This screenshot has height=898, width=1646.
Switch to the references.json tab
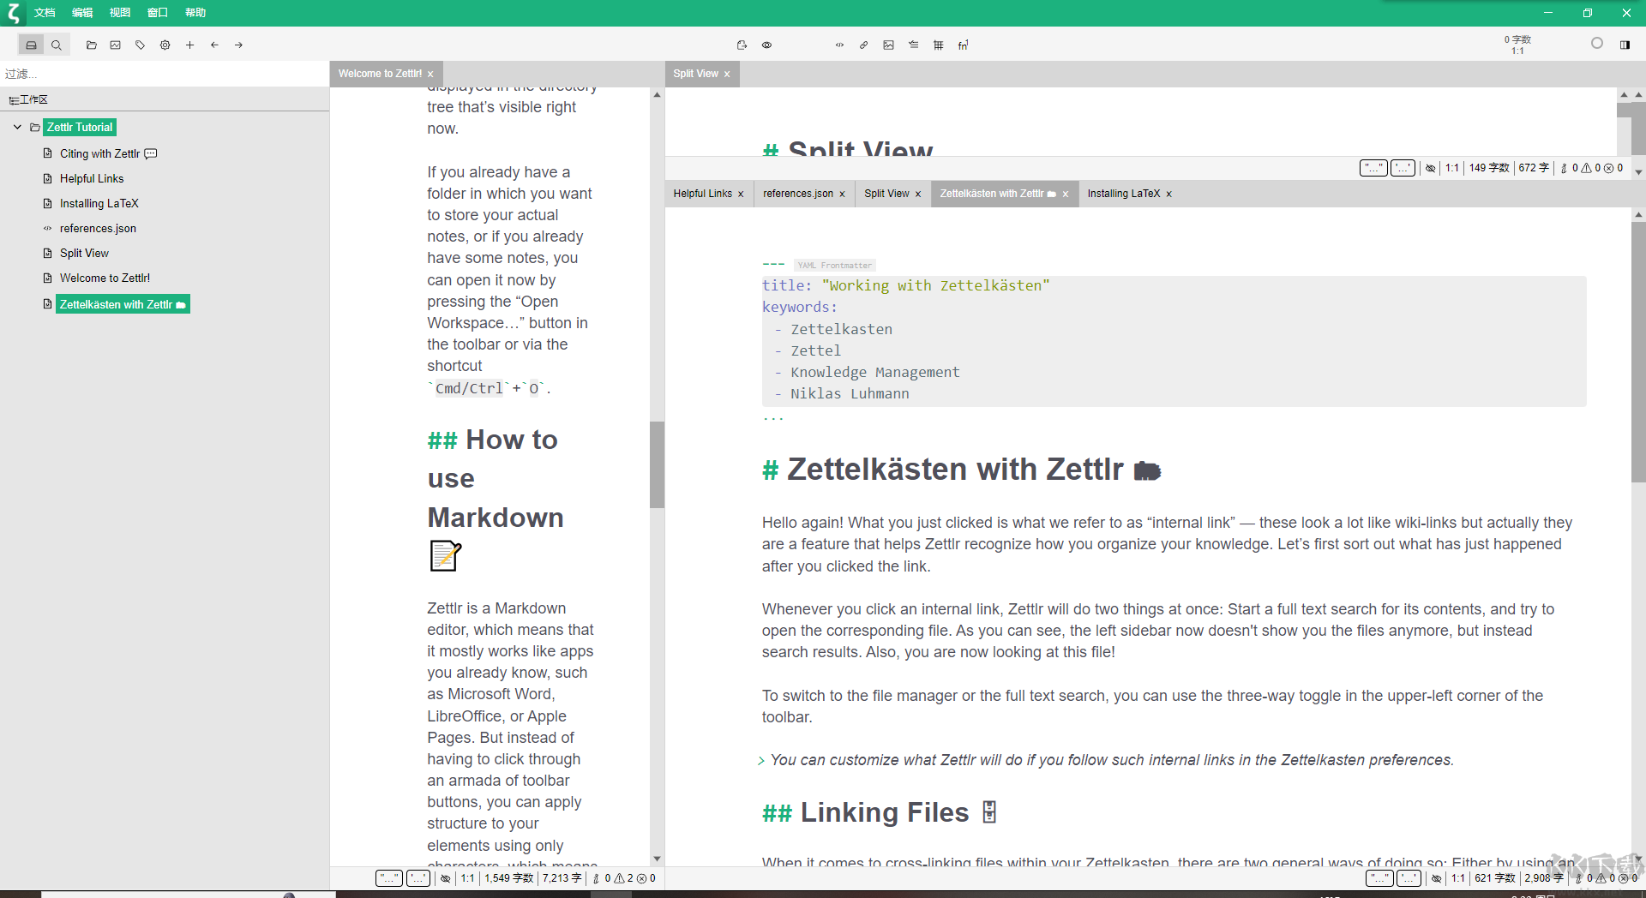pos(798,194)
